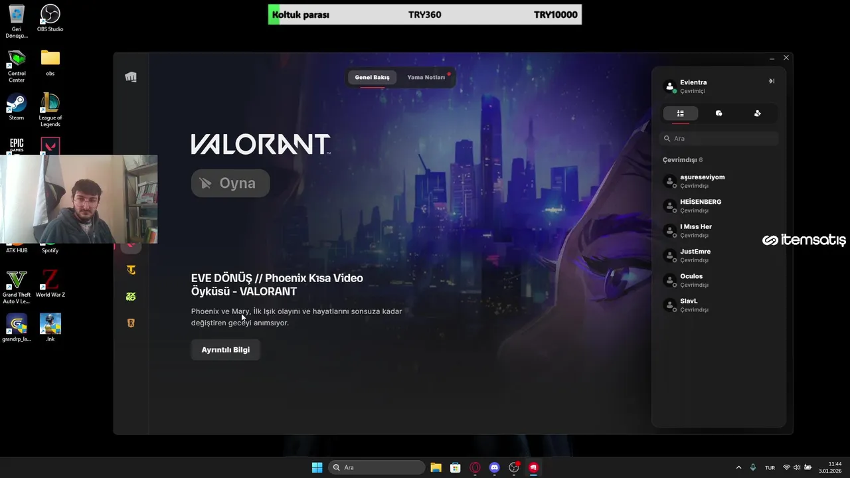Open the Geri Dönüşüm recycle bin icon
Viewport: 850px width, 478px height.
coord(17,21)
